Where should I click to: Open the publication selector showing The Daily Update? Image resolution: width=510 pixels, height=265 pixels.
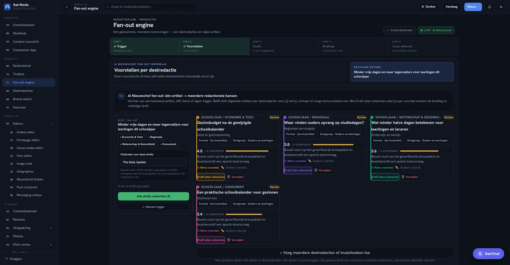pyautogui.click(x=153, y=162)
